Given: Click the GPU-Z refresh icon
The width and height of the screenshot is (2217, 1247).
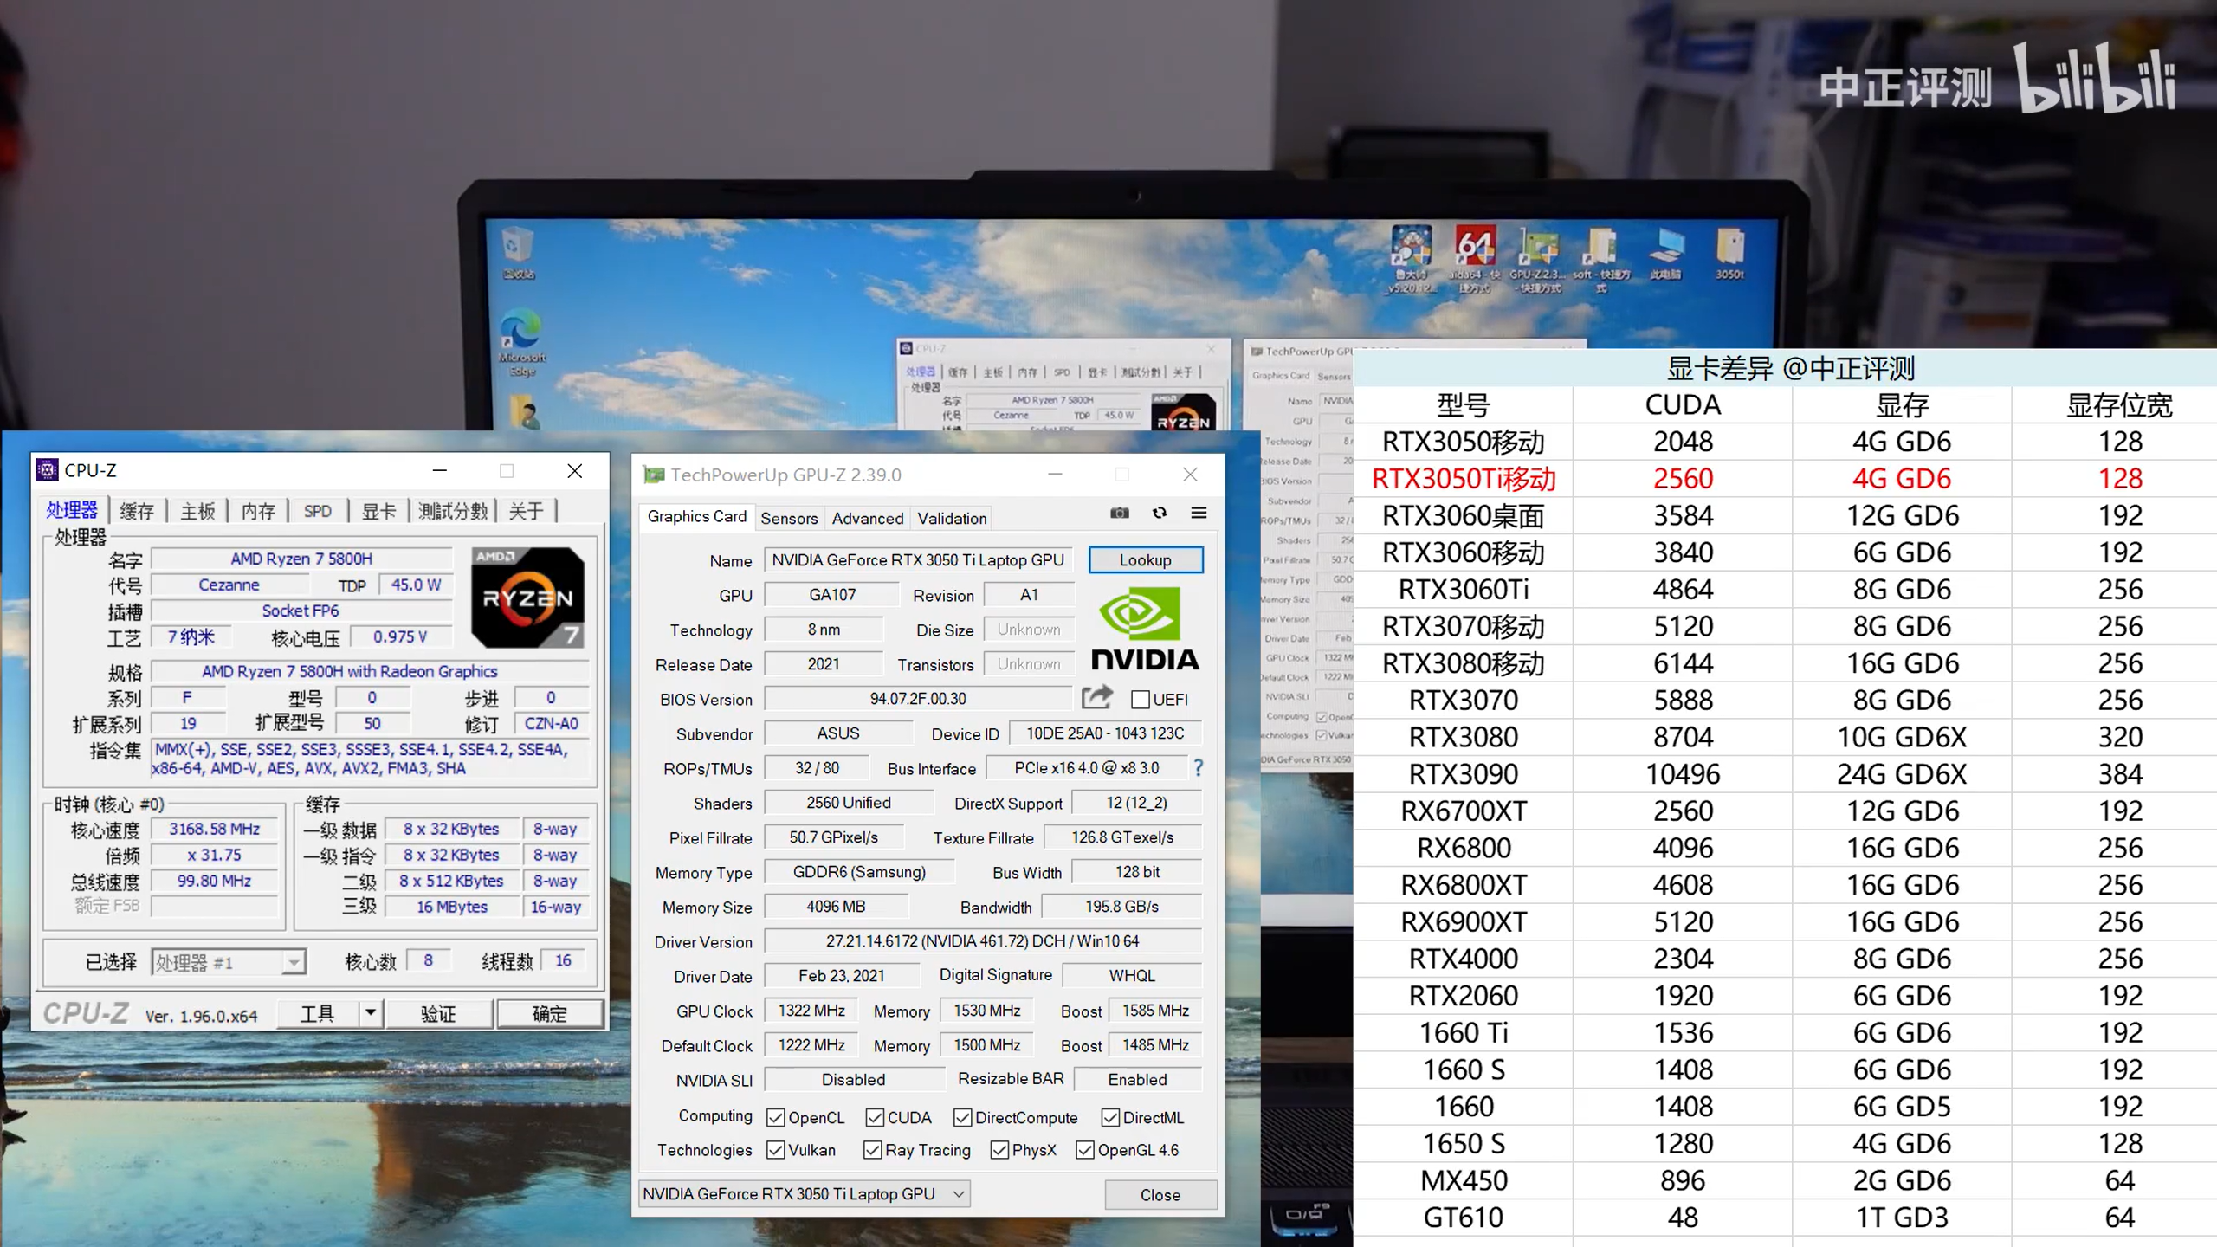Looking at the screenshot, I should pos(1159,513).
